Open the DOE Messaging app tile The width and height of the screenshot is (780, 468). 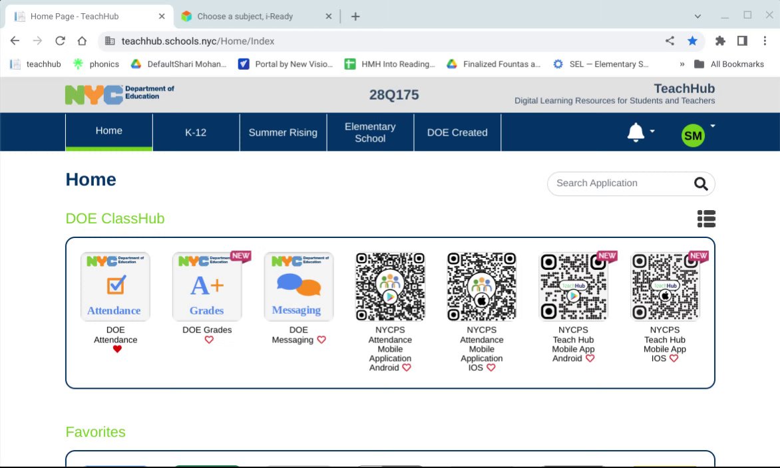[x=298, y=287]
